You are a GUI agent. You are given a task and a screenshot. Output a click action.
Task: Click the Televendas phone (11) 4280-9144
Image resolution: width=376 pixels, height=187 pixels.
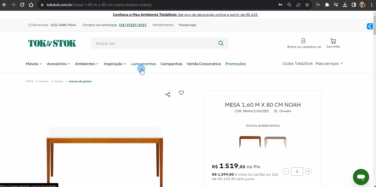click(x=63, y=25)
